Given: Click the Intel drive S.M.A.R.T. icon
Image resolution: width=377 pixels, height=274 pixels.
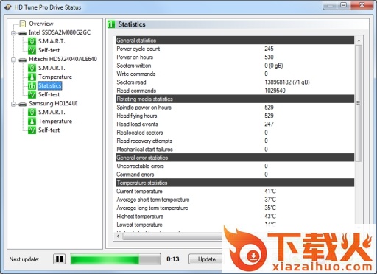Looking at the screenshot, I should pos(32,41).
